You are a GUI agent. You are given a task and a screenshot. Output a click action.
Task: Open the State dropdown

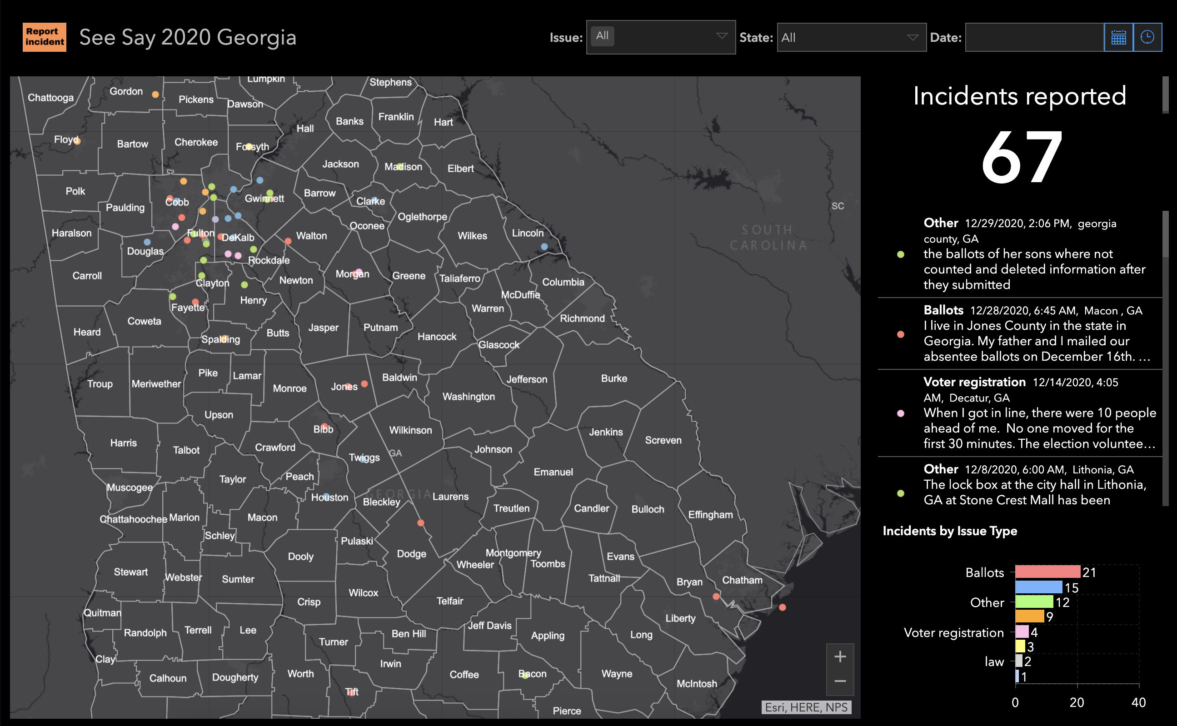(x=852, y=37)
